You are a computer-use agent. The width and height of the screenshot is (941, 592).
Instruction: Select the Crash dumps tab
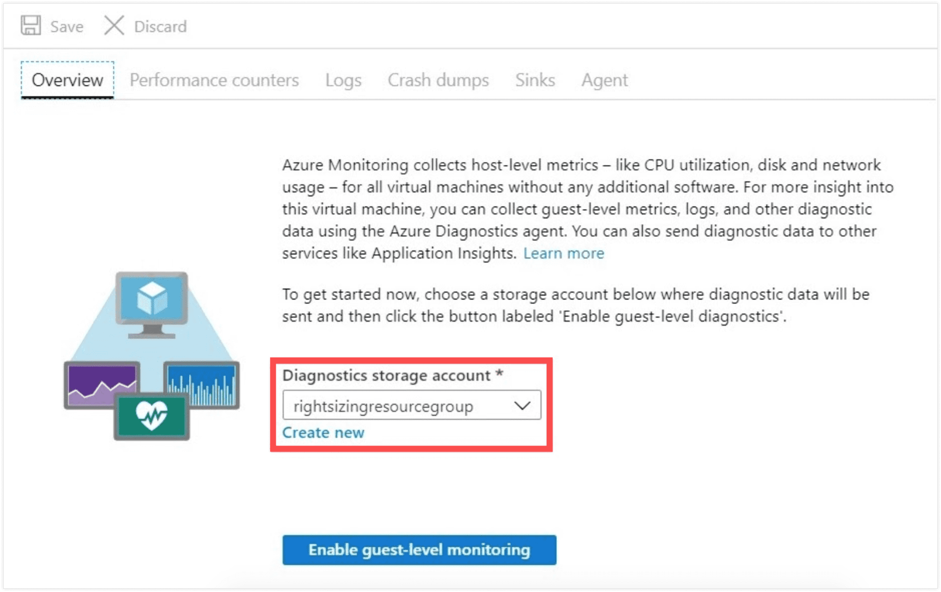coord(438,80)
